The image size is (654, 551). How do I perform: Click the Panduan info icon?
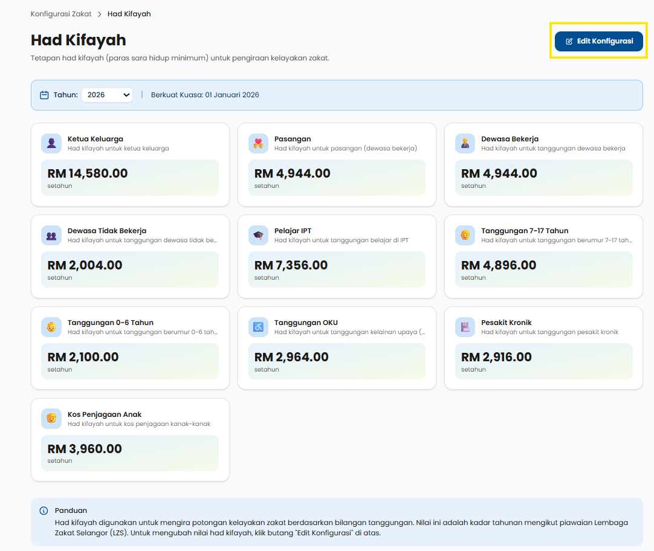[44, 511]
